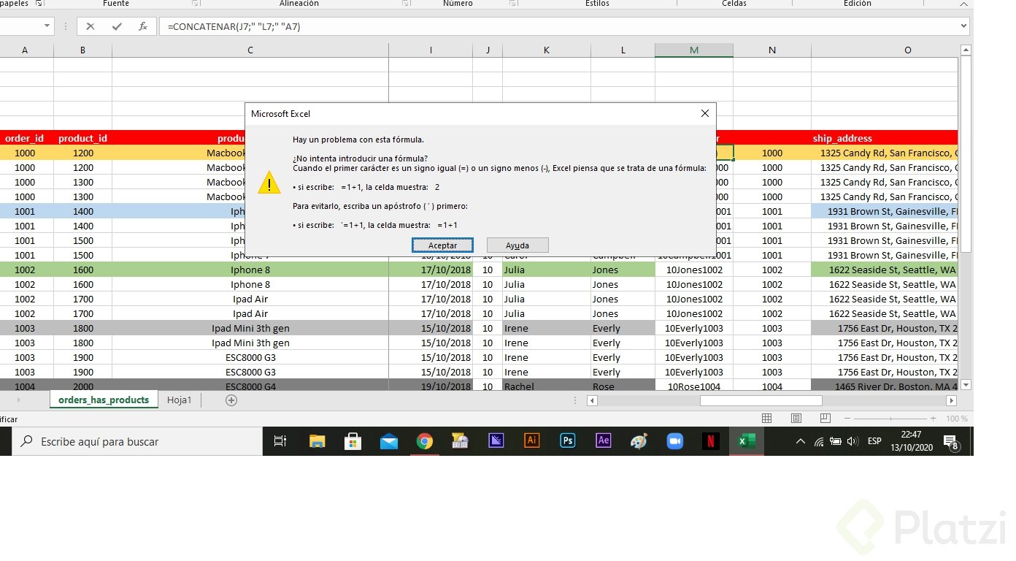Open Zoom from taskbar
The image size is (1016, 561).
(x=674, y=441)
